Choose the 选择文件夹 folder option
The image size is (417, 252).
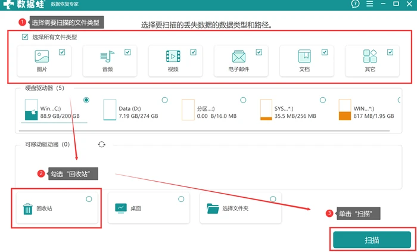pos(241,208)
